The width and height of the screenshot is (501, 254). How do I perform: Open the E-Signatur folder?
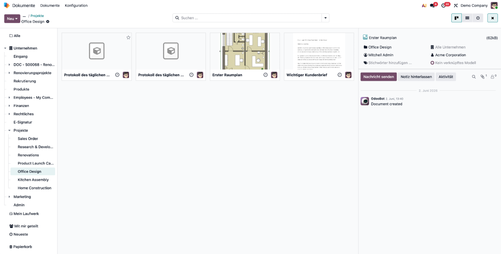tap(23, 122)
